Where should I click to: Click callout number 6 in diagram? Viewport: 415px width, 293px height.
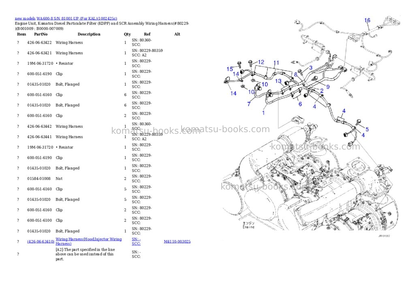tap(300, 104)
